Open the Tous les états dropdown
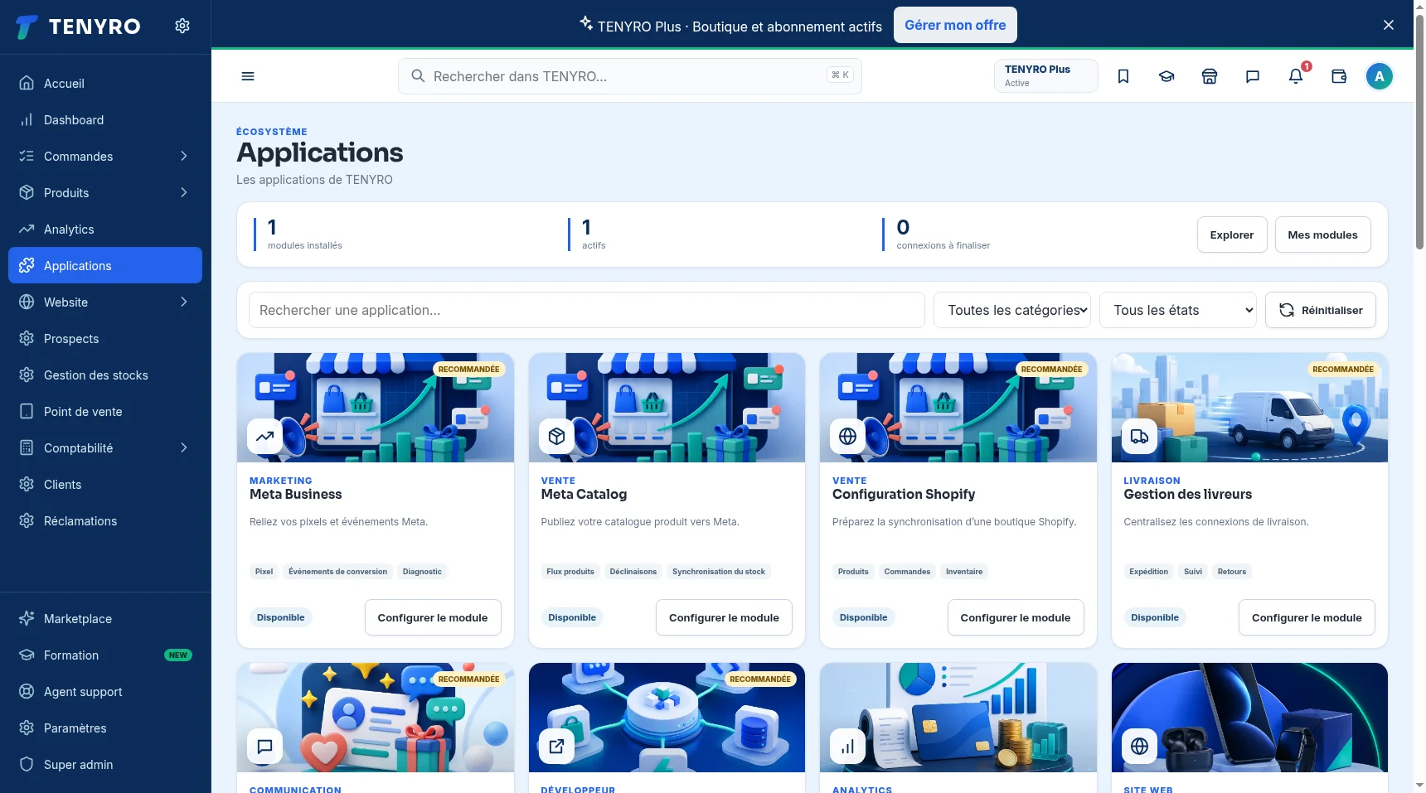The height and width of the screenshot is (793, 1426). [1178, 310]
